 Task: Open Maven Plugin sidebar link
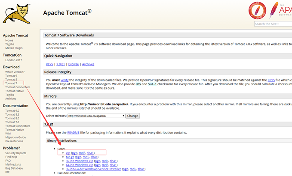coord(14,48)
